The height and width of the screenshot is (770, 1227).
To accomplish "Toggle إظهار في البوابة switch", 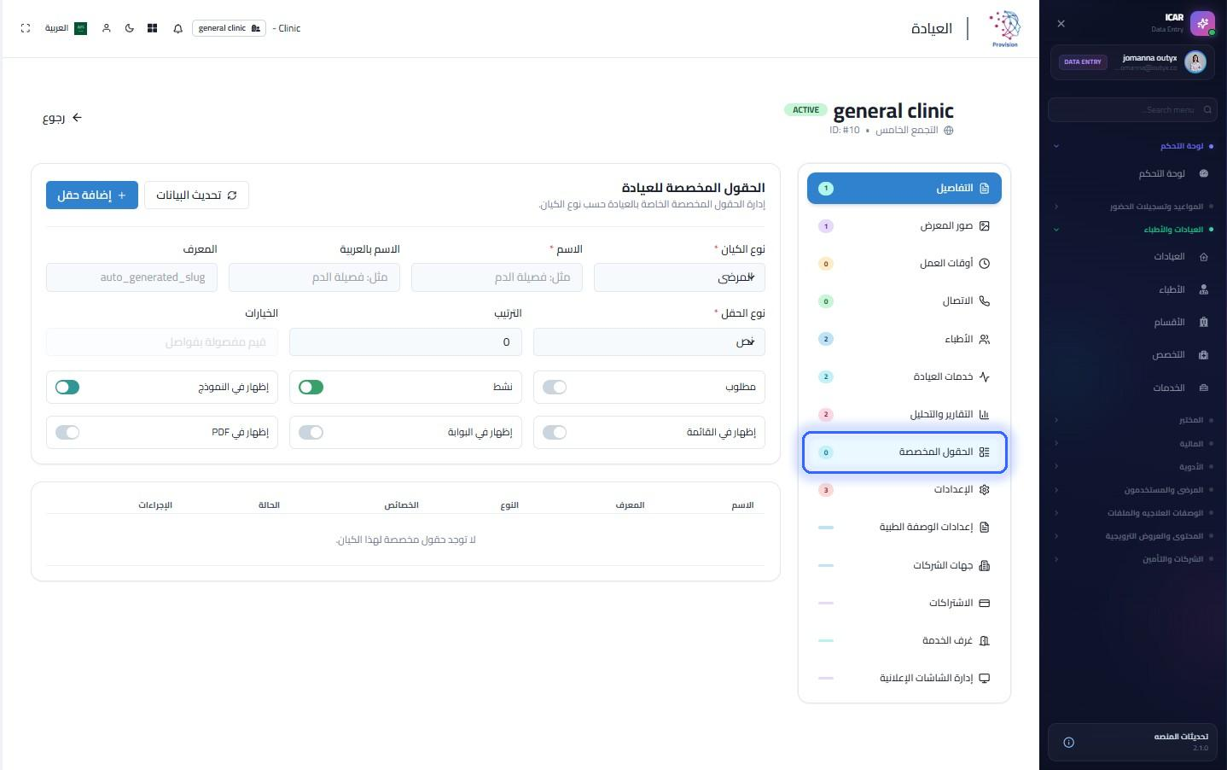I will tap(311, 433).
